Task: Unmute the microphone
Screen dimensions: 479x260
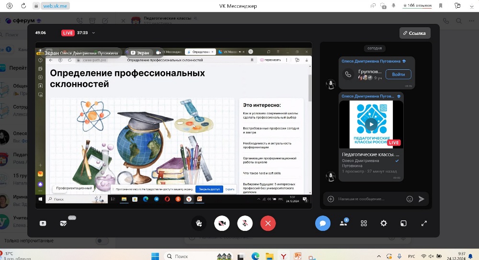Action: [245, 223]
